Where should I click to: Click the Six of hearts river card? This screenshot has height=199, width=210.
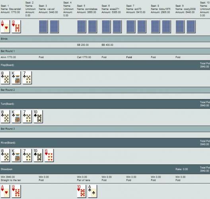(x=49, y=155)
